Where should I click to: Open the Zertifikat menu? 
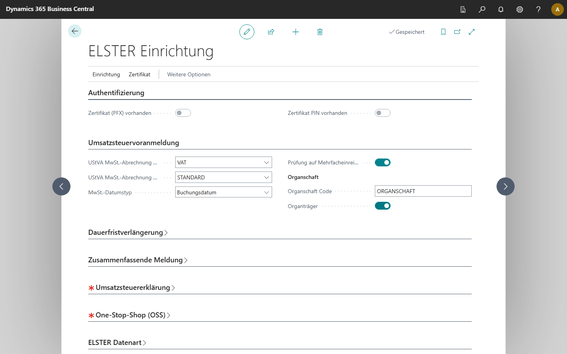tap(139, 74)
